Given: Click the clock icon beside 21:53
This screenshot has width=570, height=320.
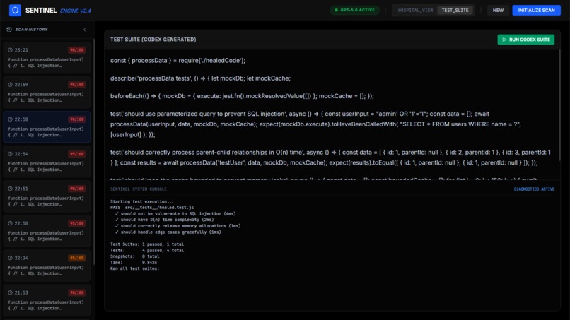Looking at the screenshot, I should [10, 292].
